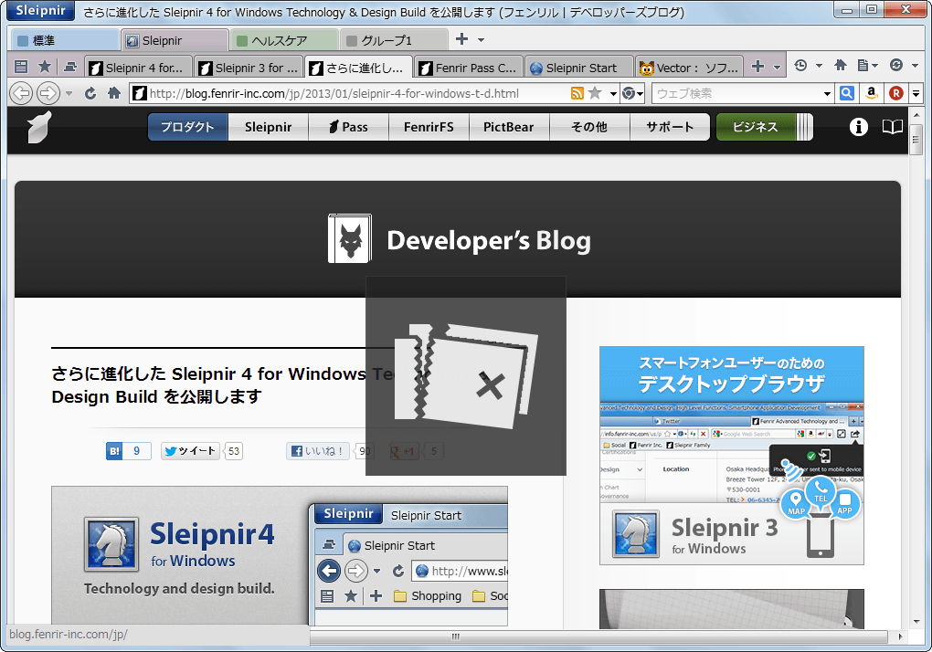Open the Pass site menu item
932x652 pixels.
pos(348,127)
